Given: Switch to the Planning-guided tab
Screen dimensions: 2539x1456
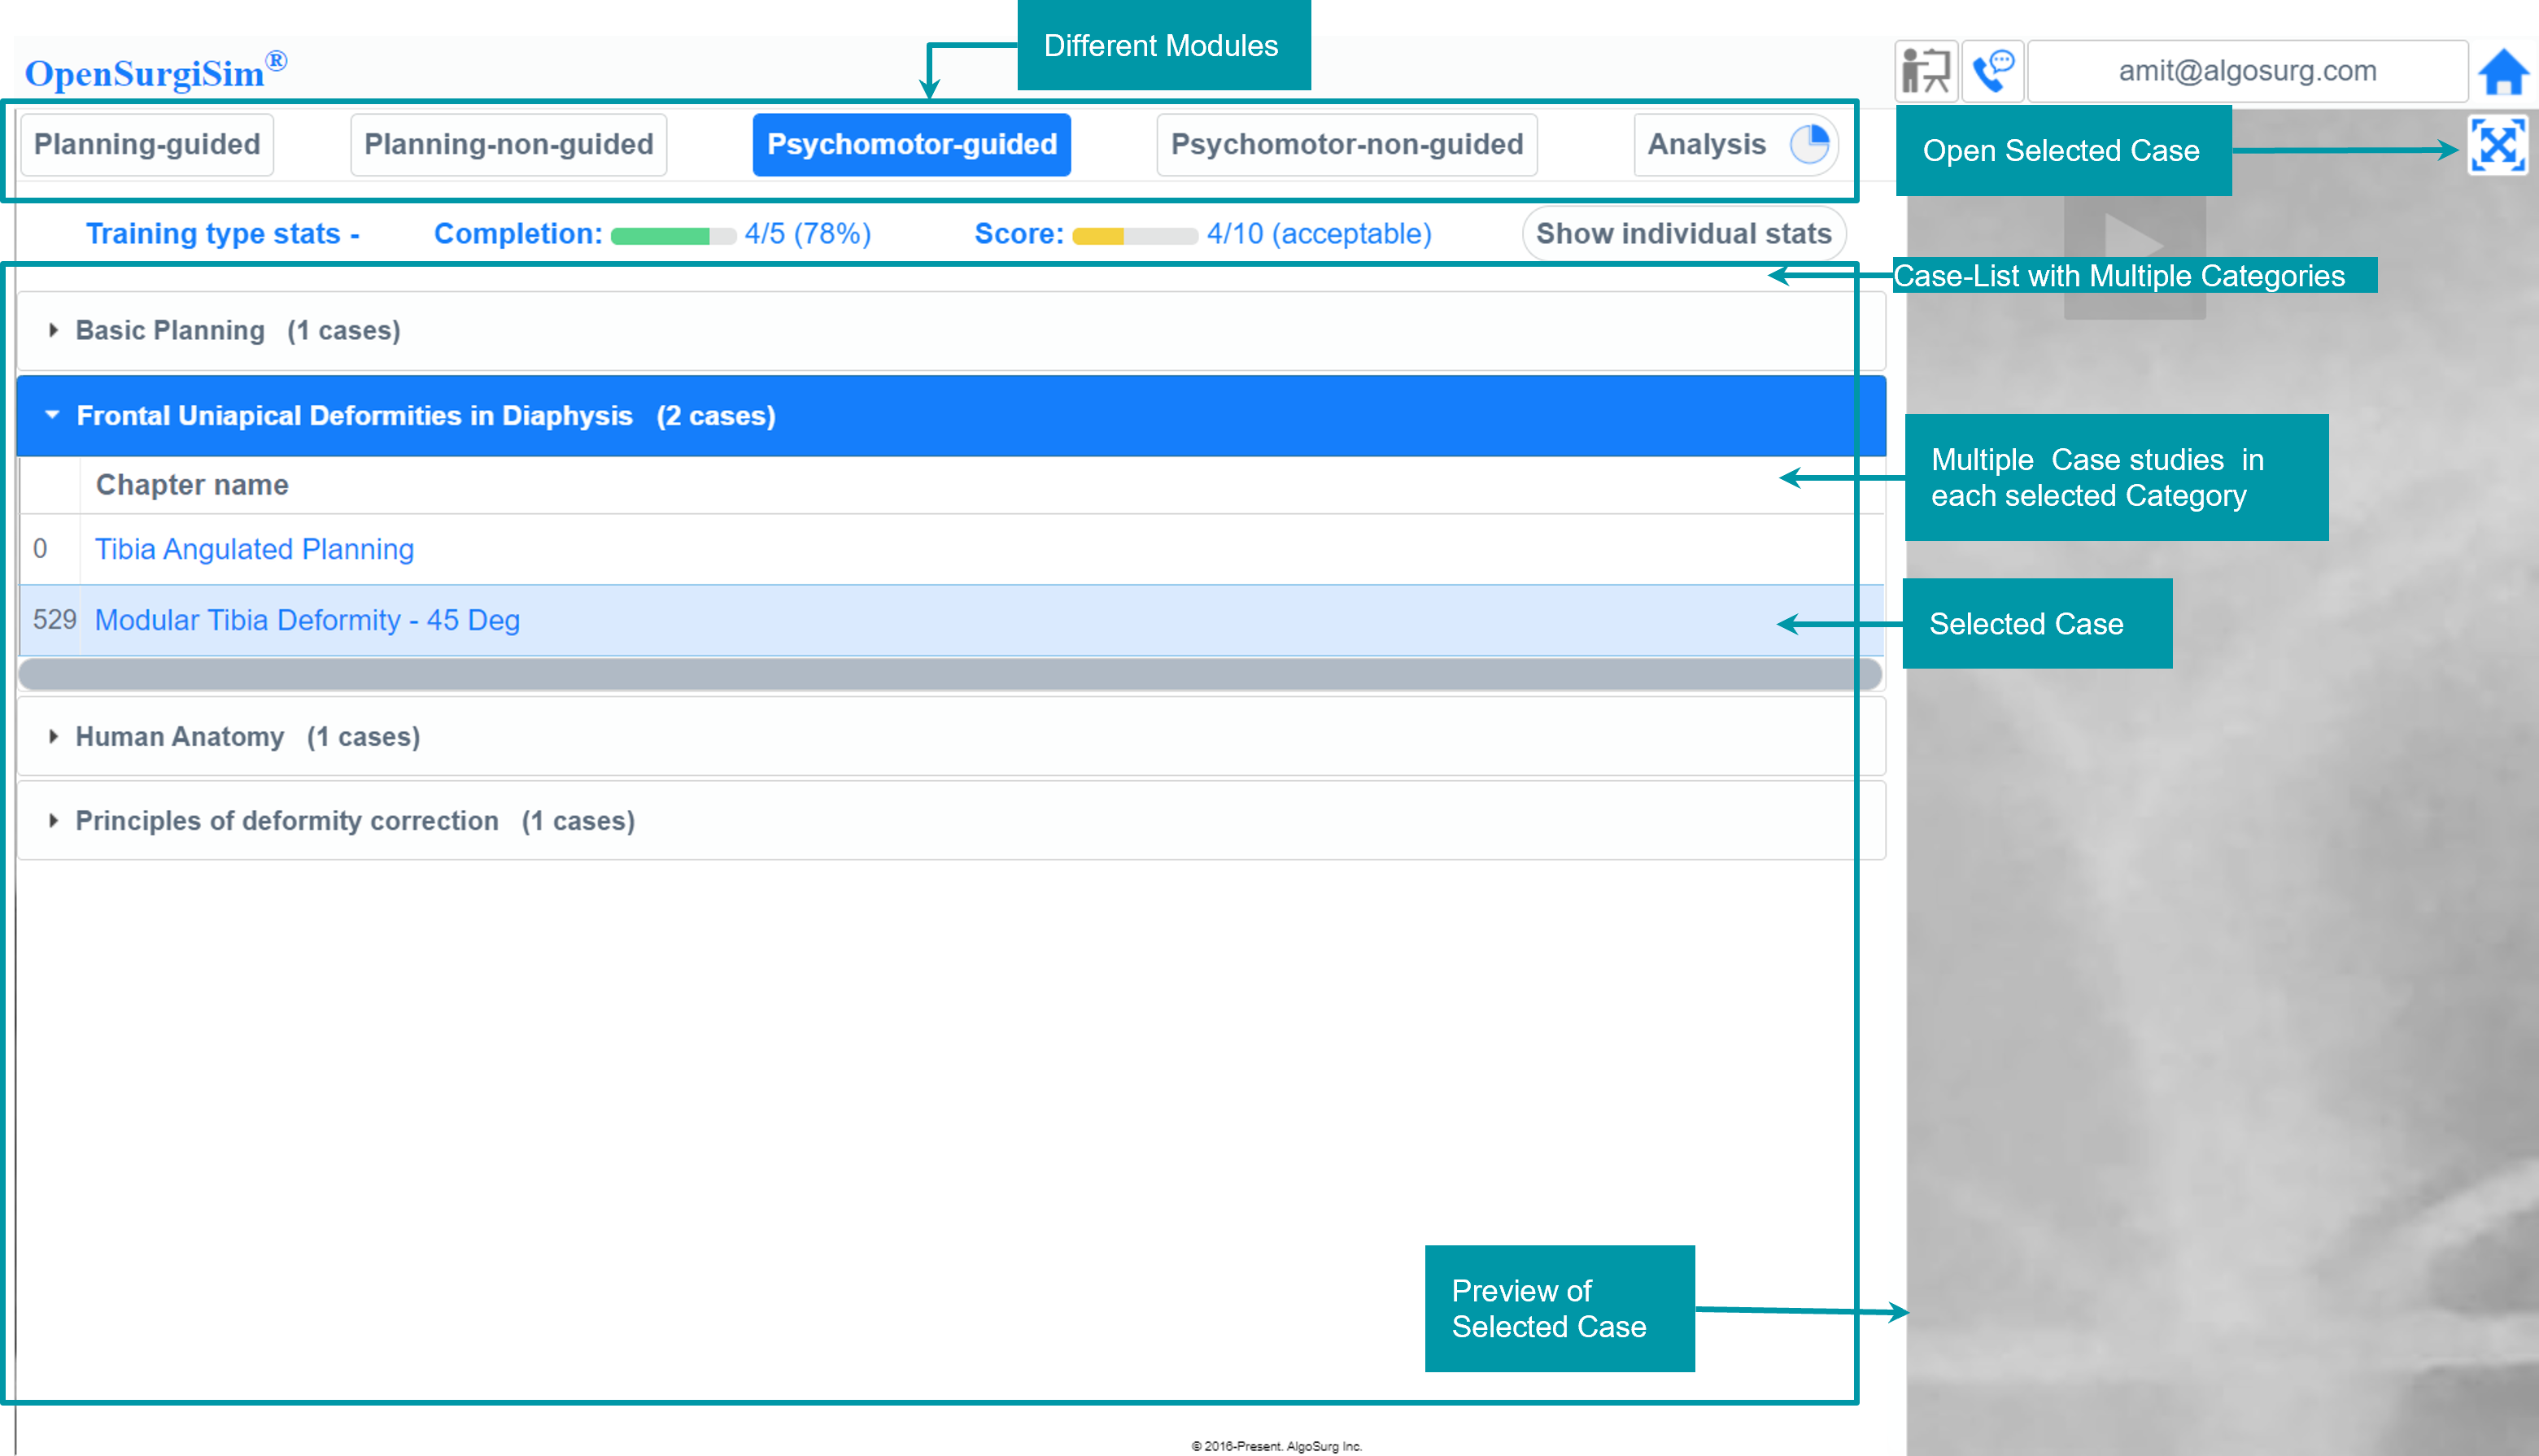Looking at the screenshot, I should tap(147, 145).
